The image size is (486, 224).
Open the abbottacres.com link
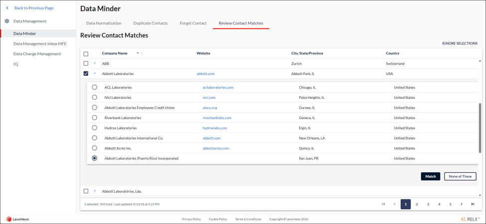pyautogui.click(x=216, y=148)
